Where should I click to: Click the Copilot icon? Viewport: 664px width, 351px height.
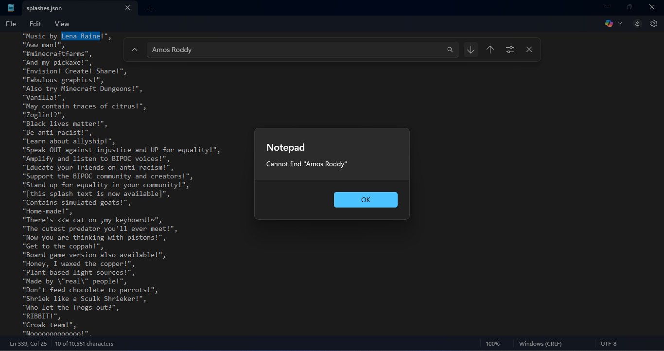coord(609,23)
